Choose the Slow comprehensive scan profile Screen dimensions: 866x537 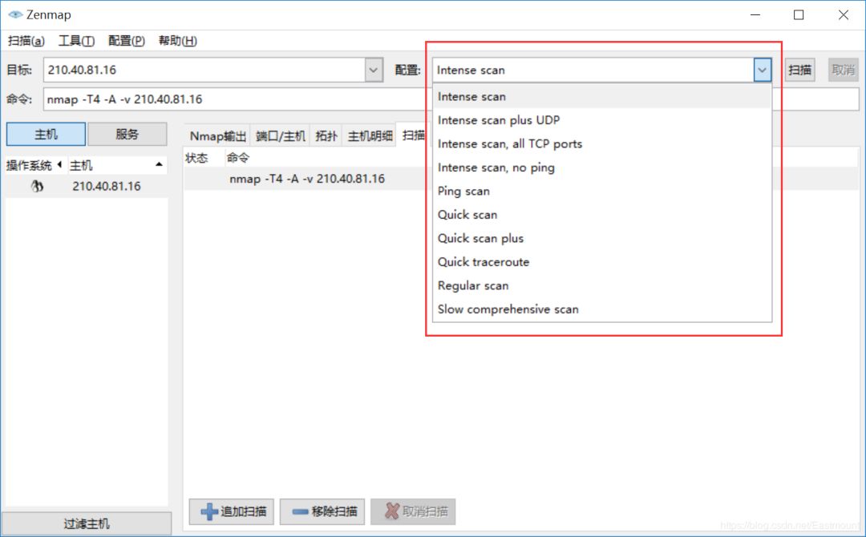[x=508, y=309]
